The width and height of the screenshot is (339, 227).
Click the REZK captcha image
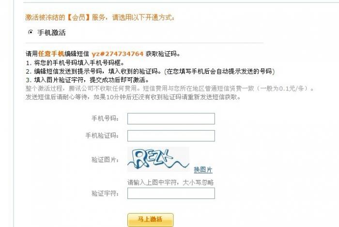click(x=158, y=159)
